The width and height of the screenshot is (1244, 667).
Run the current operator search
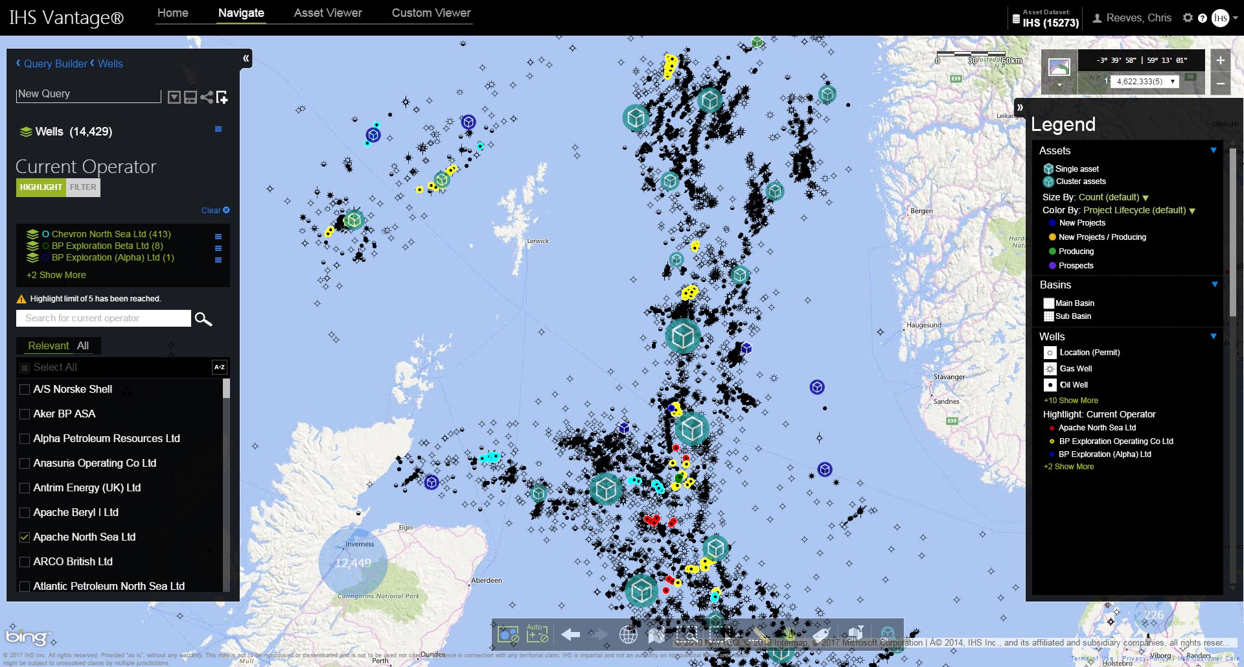coord(203,319)
